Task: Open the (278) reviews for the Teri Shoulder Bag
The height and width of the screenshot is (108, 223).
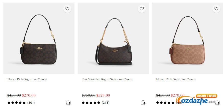Action: 105,103
